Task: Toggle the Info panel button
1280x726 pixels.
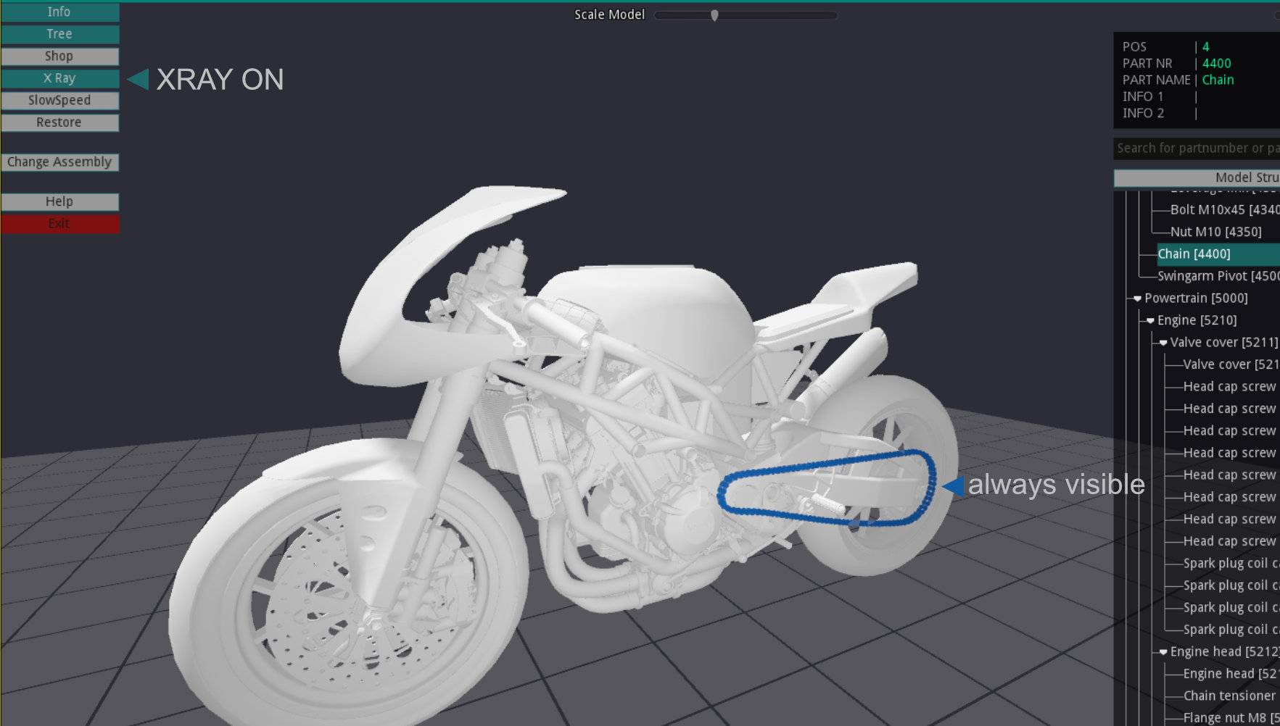Action: [x=59, y=12]
